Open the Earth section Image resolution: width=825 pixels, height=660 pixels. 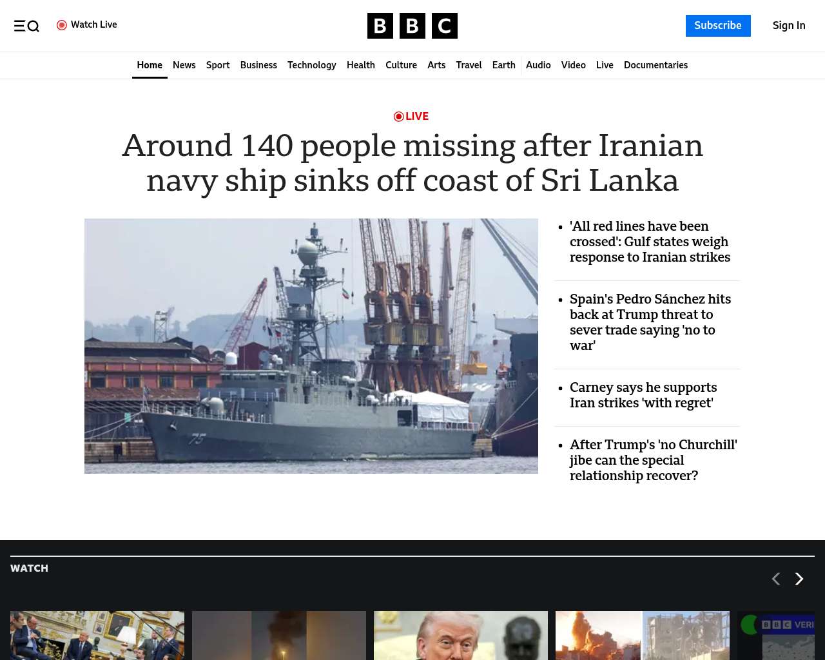504,65
